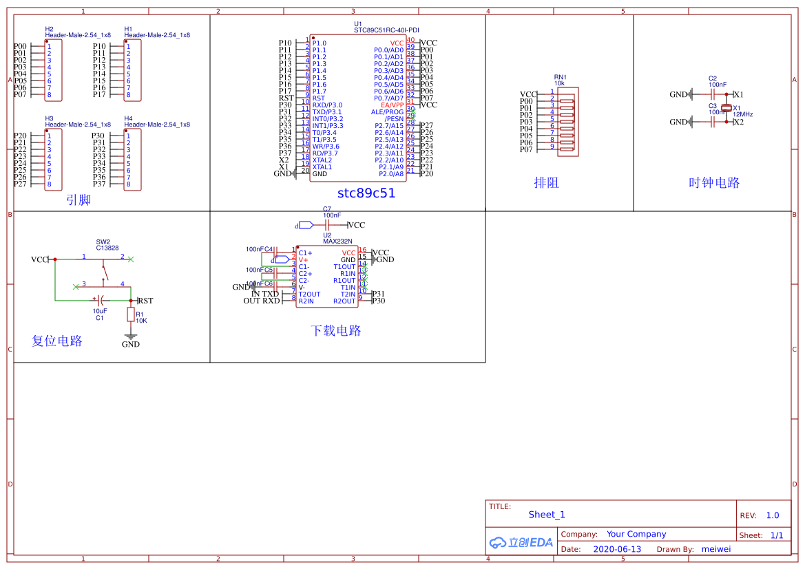Click the 立创EDA logo in title block
This screenshot has height=569, width=805.
pos(521,542)
